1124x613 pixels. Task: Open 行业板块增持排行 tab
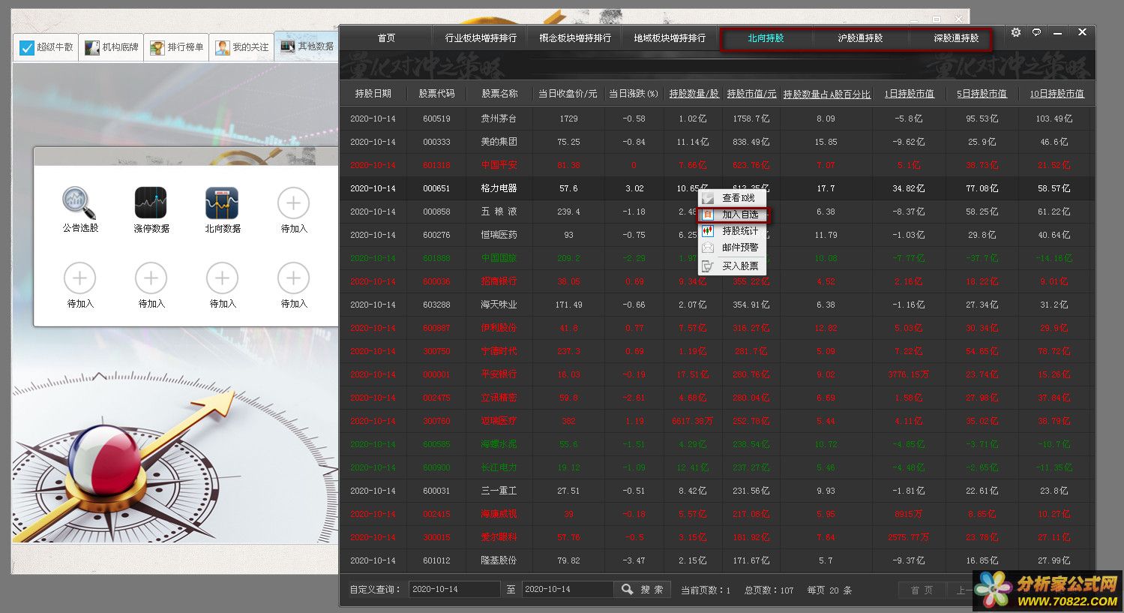481,38
